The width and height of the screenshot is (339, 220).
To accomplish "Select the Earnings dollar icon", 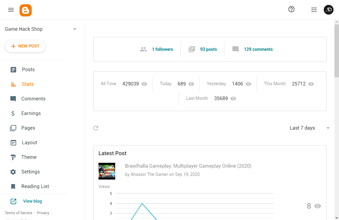I will (x=13, y=113).
